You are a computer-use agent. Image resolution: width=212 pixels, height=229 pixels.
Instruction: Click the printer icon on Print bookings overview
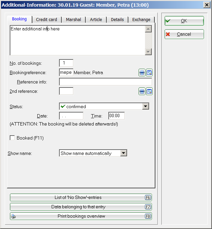point(13,216)
